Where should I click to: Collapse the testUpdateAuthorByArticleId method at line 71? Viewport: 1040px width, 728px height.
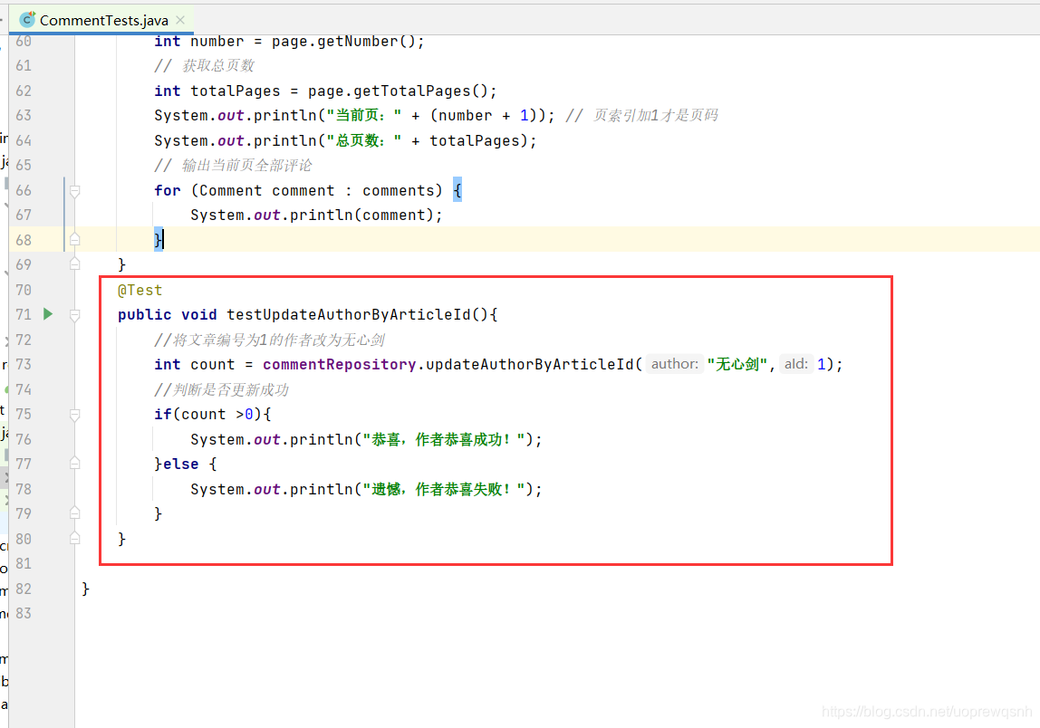point(75,315)
